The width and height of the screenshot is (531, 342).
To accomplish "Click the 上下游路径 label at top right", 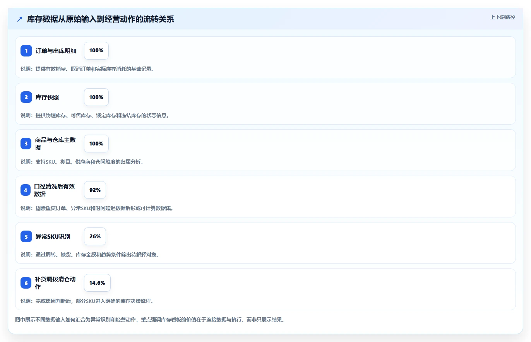I will (502, 17).
